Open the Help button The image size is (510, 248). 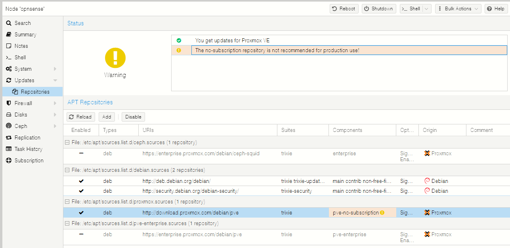pyautogui.click(x=496, y=9)
